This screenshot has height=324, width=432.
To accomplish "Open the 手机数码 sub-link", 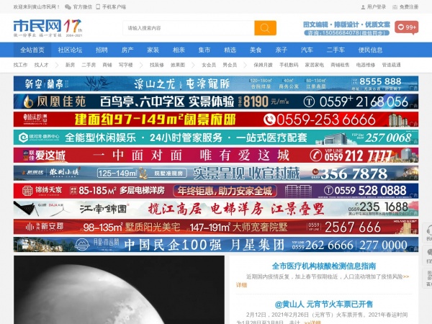I will (x=289, y=65).
